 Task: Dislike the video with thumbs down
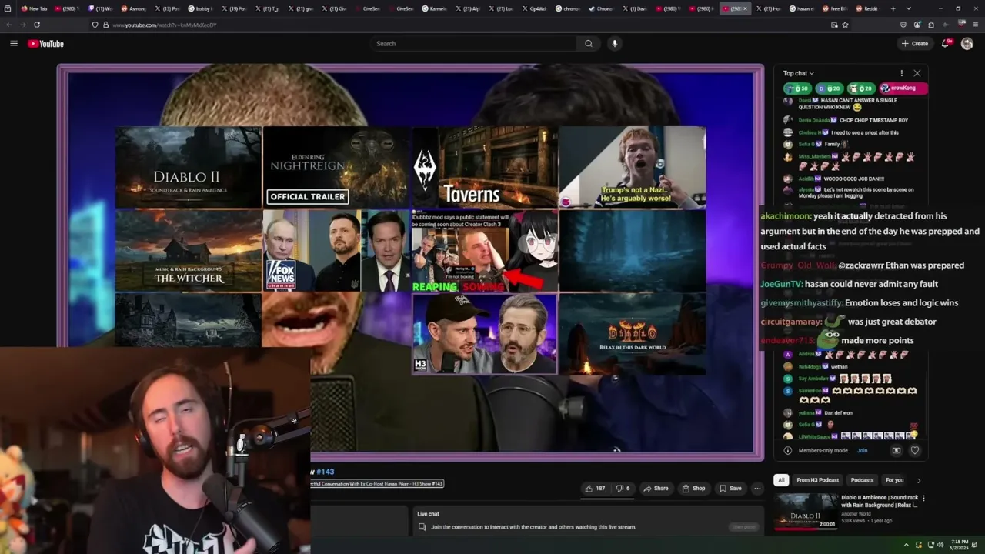(623, 488)
